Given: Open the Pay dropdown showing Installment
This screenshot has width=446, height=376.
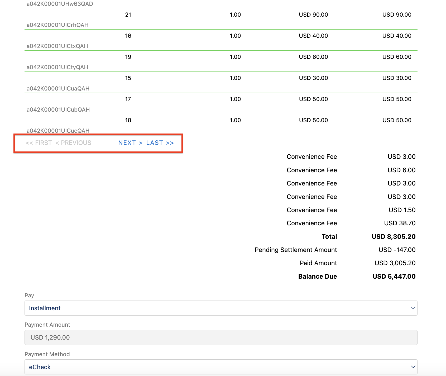Looking at the screenshot, I should (220, 308).
